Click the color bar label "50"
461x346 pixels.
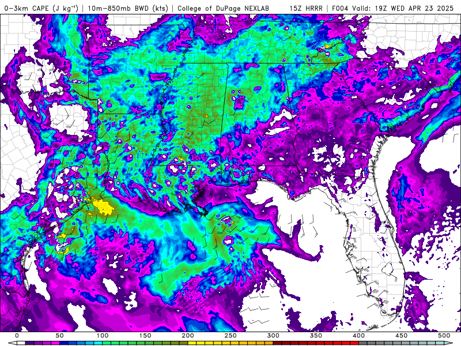[59, 336]
